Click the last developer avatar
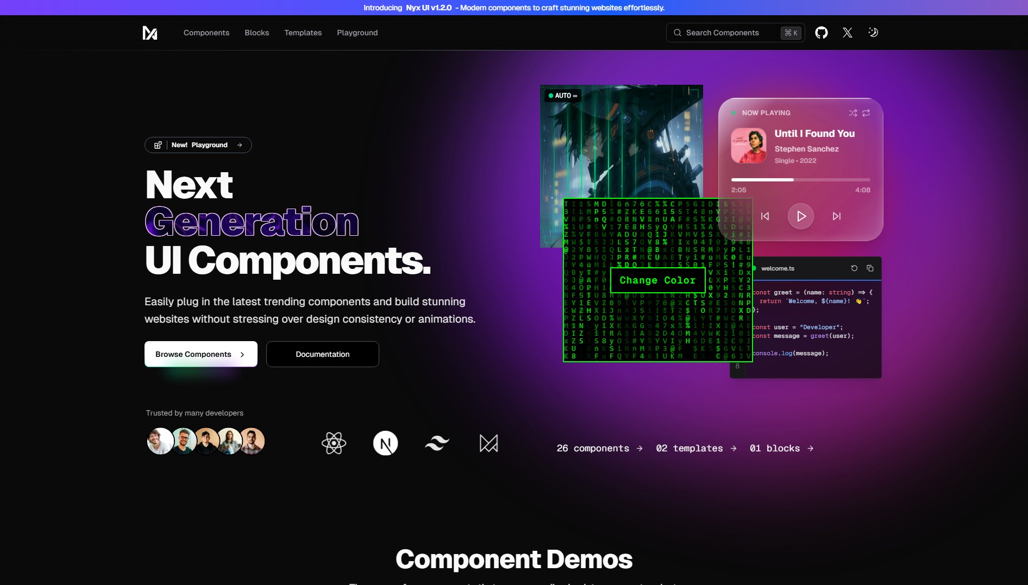 (x=252, y=441)
